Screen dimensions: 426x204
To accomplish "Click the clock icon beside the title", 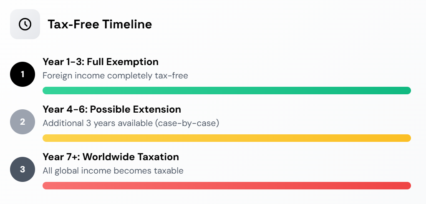I will [25, 24].
